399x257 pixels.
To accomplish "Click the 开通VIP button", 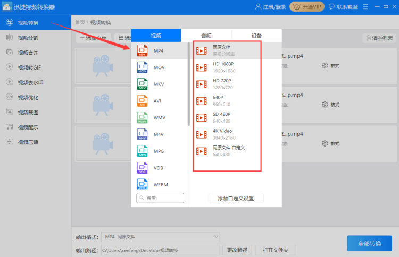I will click(x=307, y=6).
